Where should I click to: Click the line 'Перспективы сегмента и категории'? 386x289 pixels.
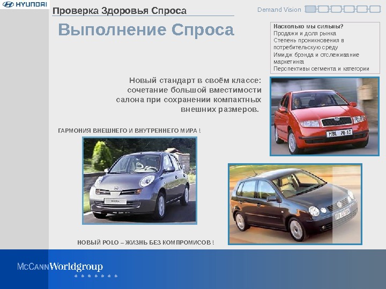pyautogui.click(x=321, y=69)
